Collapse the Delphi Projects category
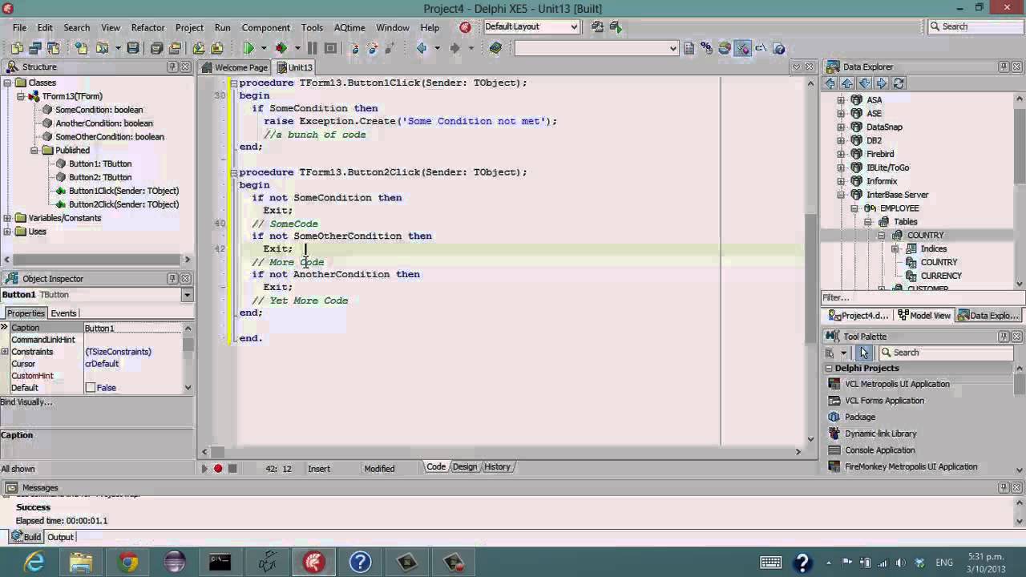1026x577 pixels. coord(829,369)
